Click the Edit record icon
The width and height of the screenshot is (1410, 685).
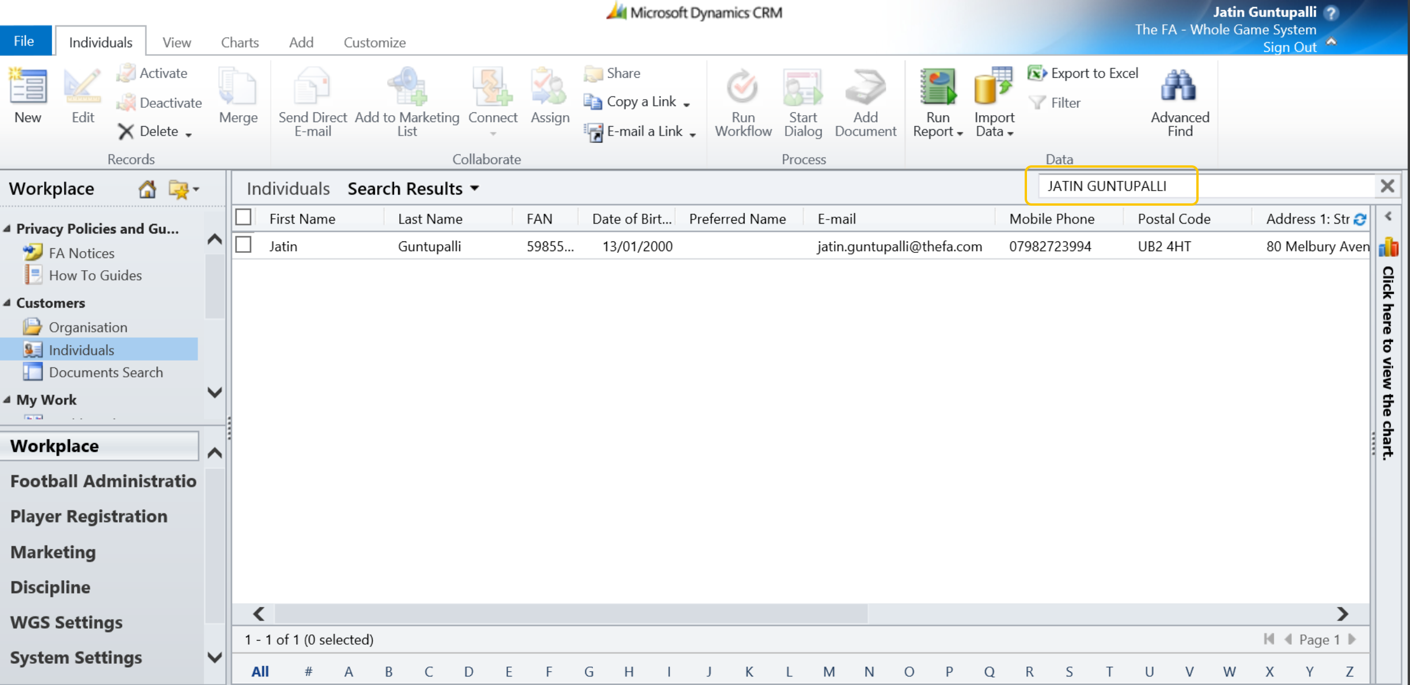82,95
